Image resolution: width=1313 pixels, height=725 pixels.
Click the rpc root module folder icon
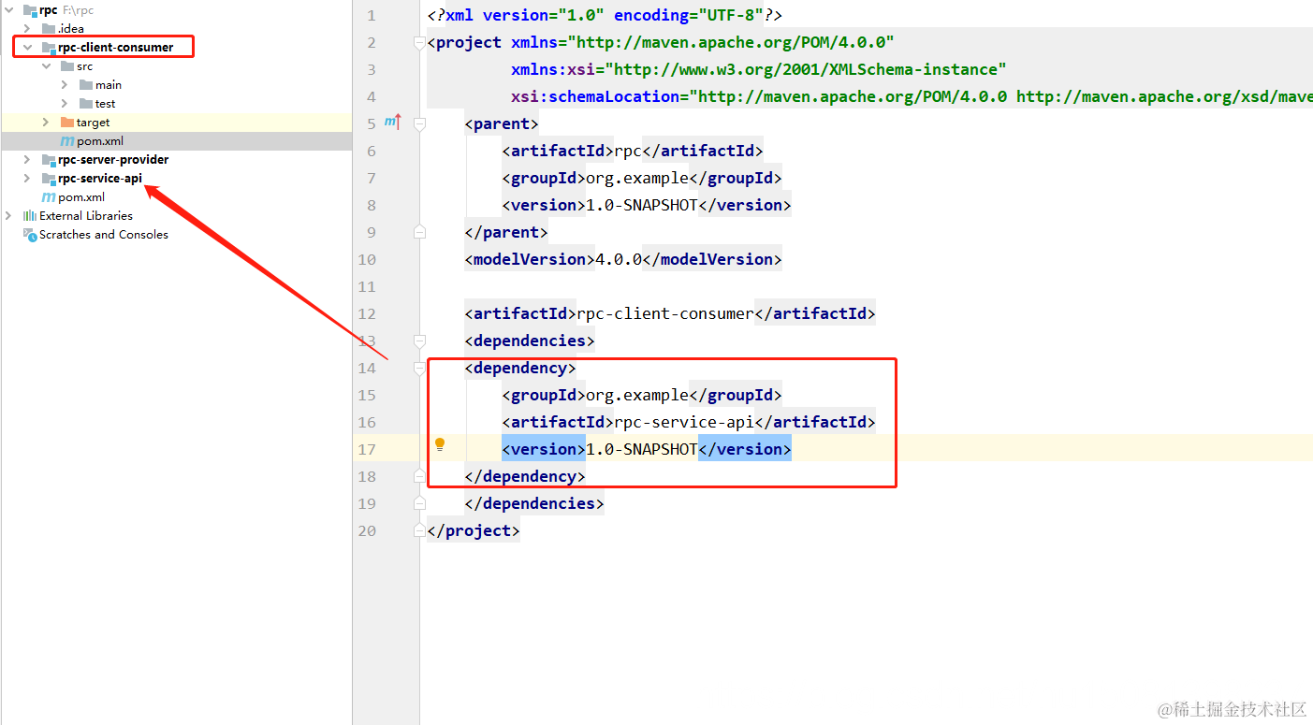click(30, 10)
